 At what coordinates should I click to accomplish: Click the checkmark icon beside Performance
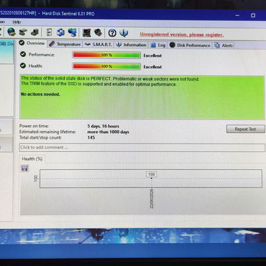click(x=23, y=54)
